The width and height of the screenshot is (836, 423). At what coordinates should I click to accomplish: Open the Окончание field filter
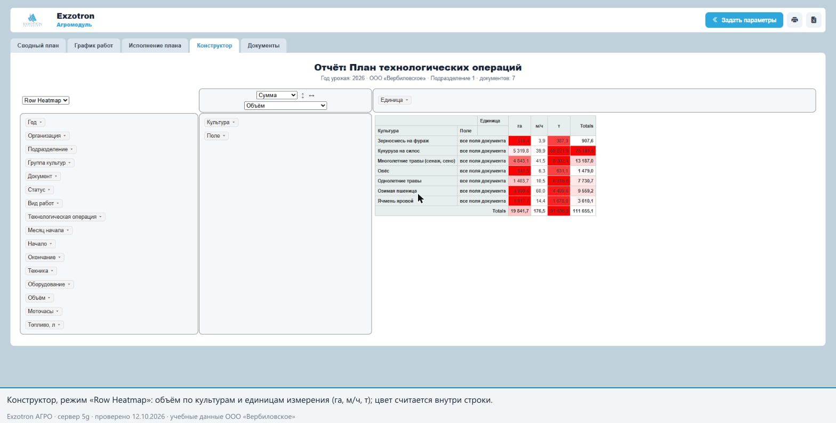(x=60, y=258)
